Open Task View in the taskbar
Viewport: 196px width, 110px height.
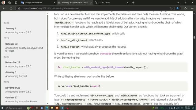37,108
